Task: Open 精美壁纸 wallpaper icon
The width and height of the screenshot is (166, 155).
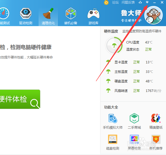Action: [x=156, y=118]
